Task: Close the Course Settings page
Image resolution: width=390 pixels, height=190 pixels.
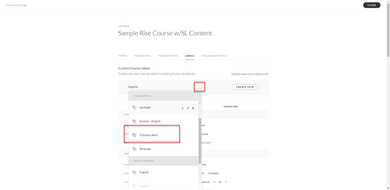Action: tap(372, 5)
